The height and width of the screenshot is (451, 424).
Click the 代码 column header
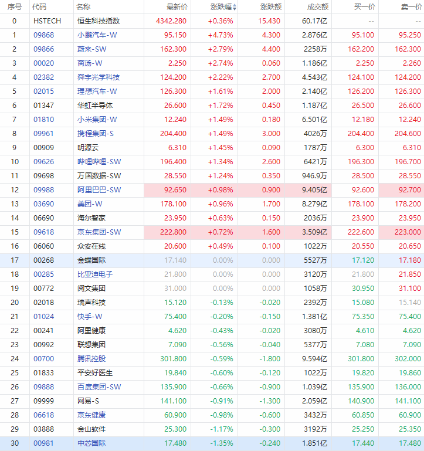39,7
